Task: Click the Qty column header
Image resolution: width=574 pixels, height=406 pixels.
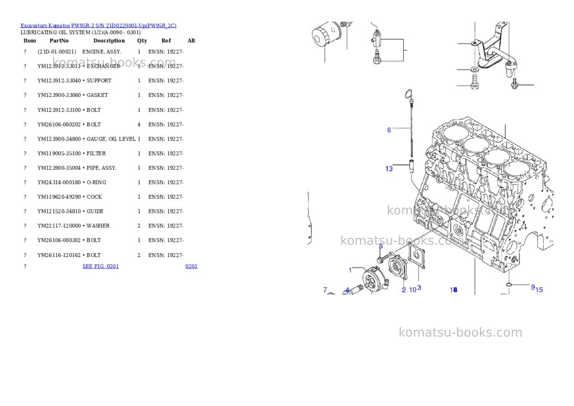Action: pyautogui.click(x=142, y=40)
